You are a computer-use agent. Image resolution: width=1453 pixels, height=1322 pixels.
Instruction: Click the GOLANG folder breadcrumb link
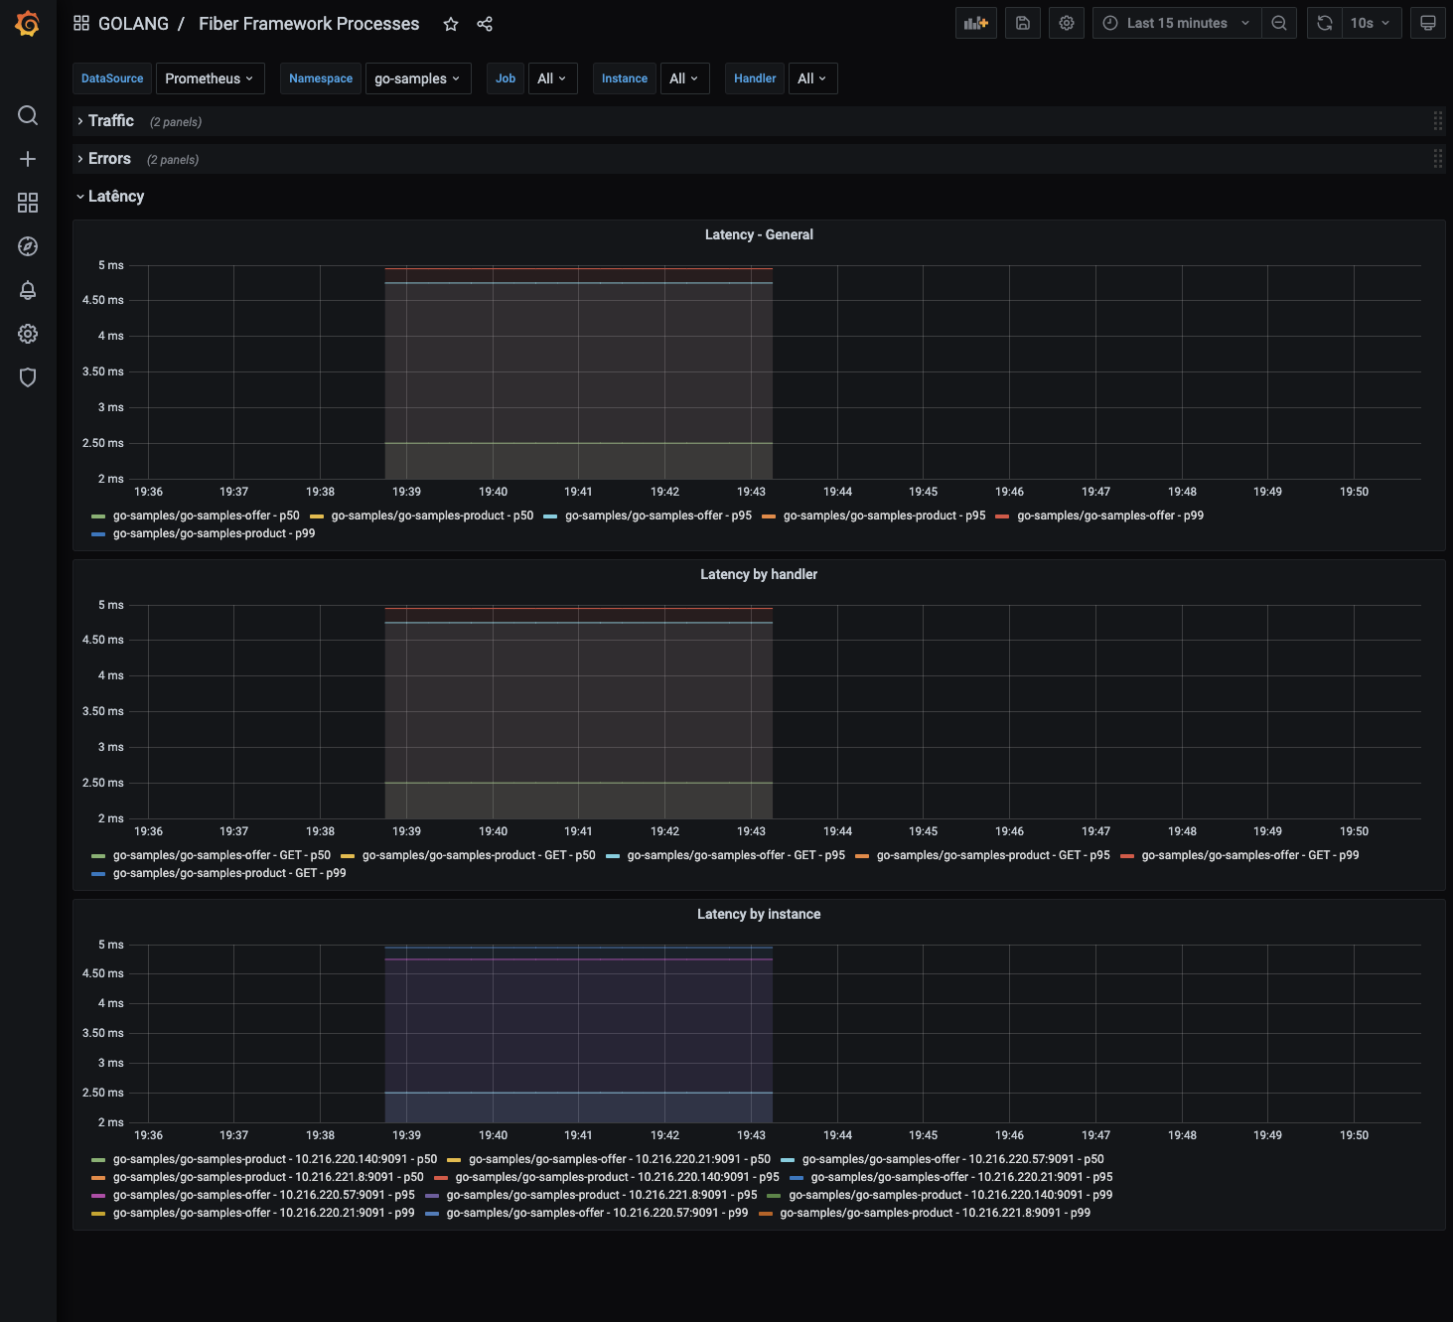coord(133,24)
